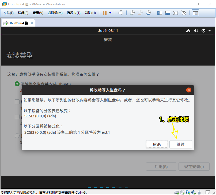The image size is (216, 195).
Task: Click the pause virtual machine icon
Action: [105, 13]
